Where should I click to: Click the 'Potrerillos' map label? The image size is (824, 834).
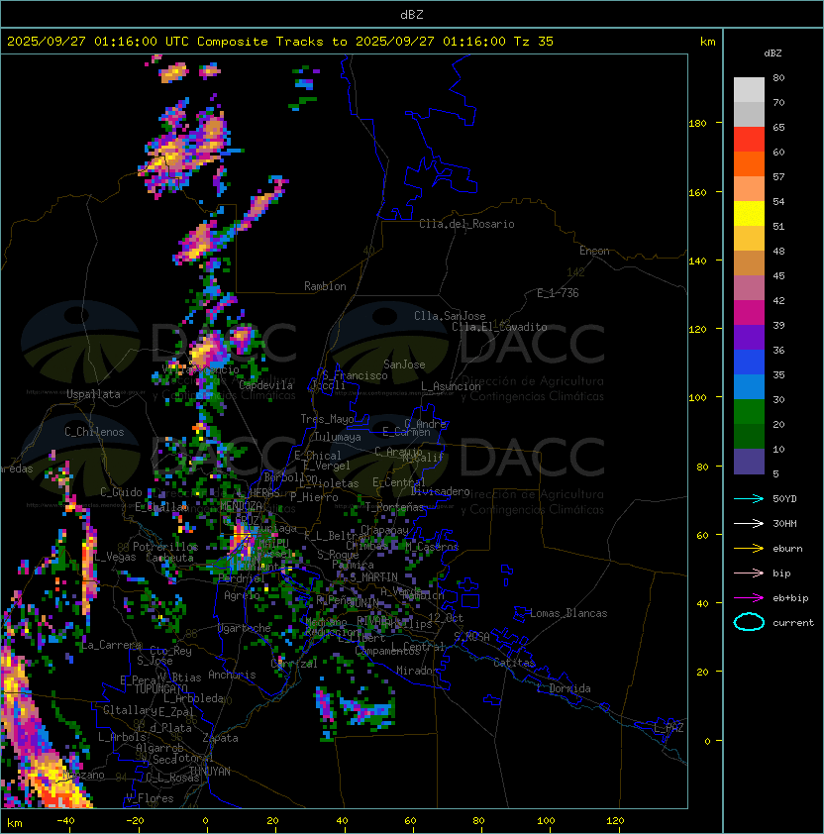pos(165,547)
